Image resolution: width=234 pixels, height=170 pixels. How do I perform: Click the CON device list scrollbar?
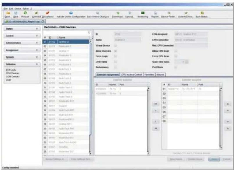(x=91, y=98)
